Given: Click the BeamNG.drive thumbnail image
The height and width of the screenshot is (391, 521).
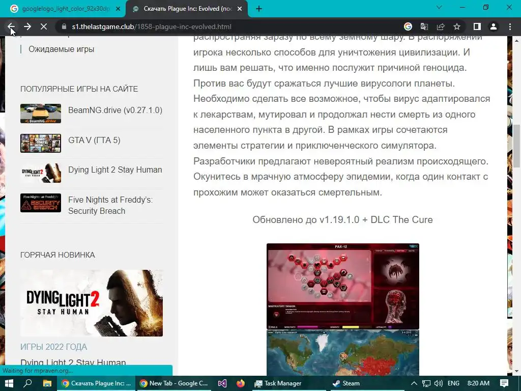Looking at the screenshot, I should pos(41,114).
